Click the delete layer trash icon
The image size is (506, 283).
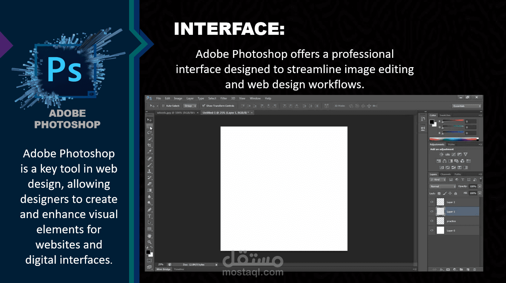click(x=474, y=269)
